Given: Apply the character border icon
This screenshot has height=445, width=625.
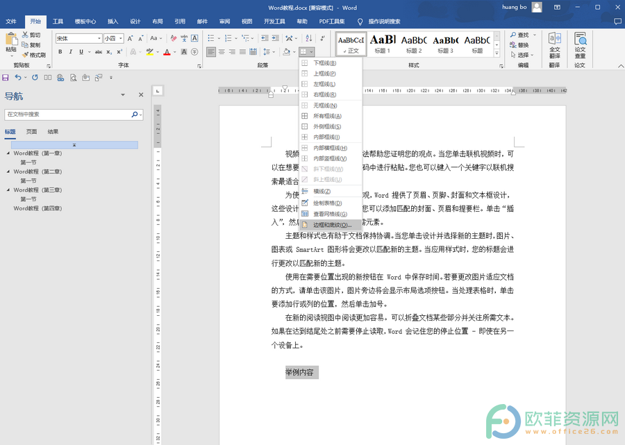Looking at the screenshot, I should click(x=194, y=39).
